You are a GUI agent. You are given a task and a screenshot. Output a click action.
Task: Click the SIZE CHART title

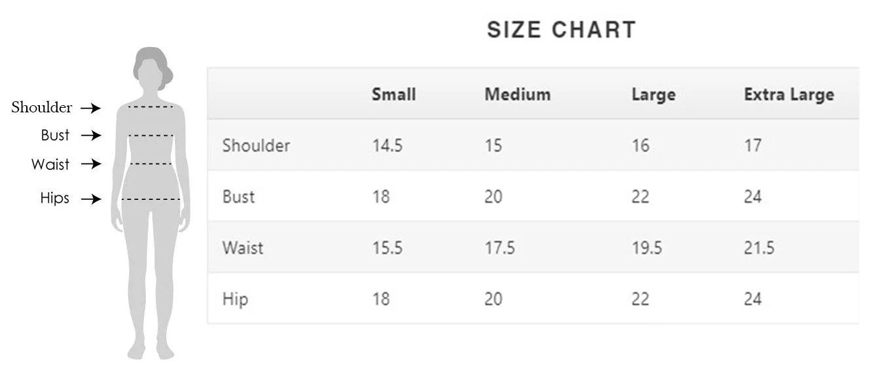coord(562,30)
